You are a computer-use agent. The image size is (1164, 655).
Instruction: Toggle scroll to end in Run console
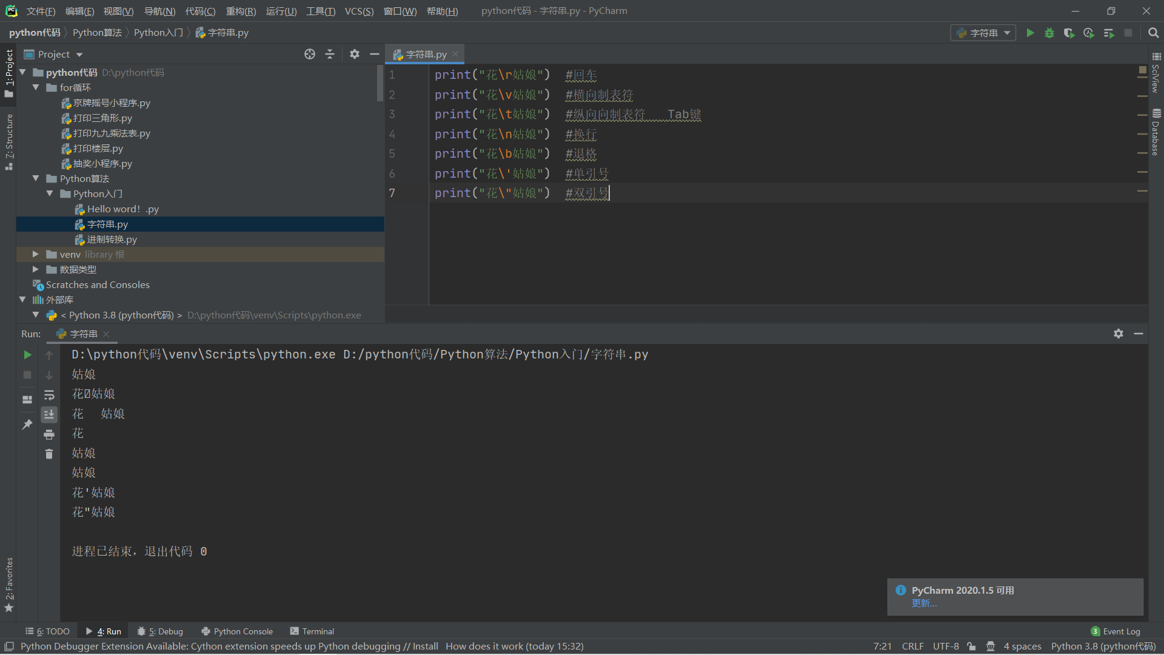49,415
